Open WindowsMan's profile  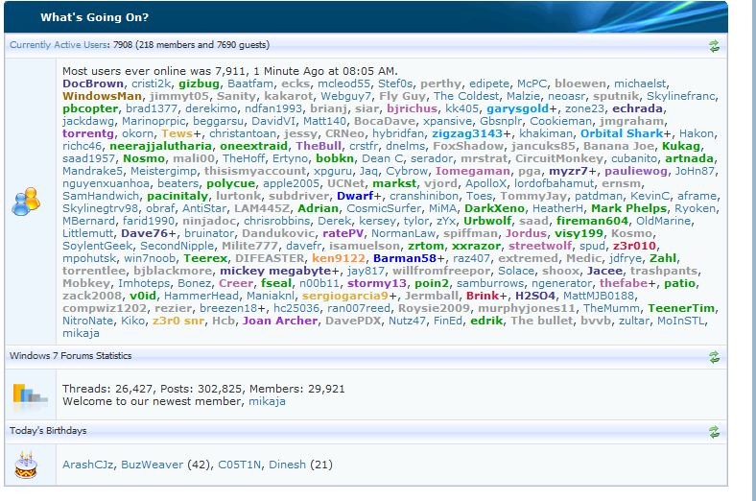pyautogui.click(x=102, y=96)
